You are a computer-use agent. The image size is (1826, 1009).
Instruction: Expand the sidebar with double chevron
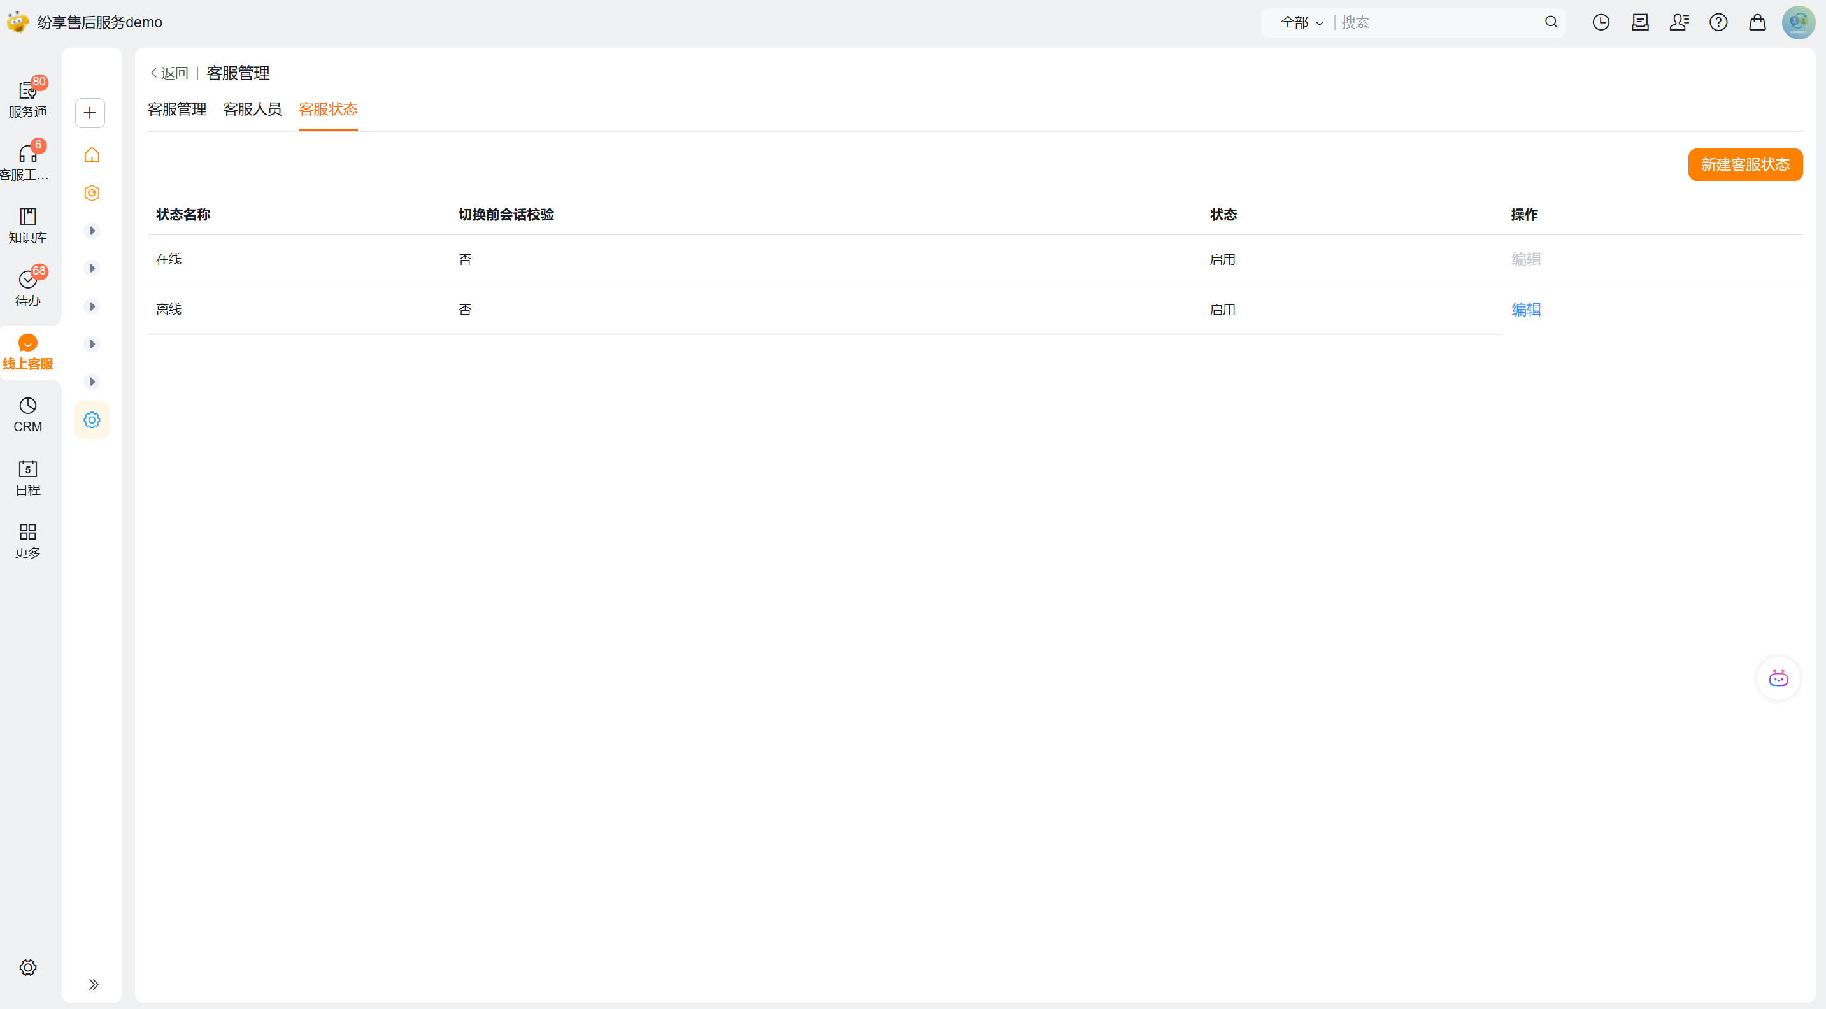[x=93, y=984]
